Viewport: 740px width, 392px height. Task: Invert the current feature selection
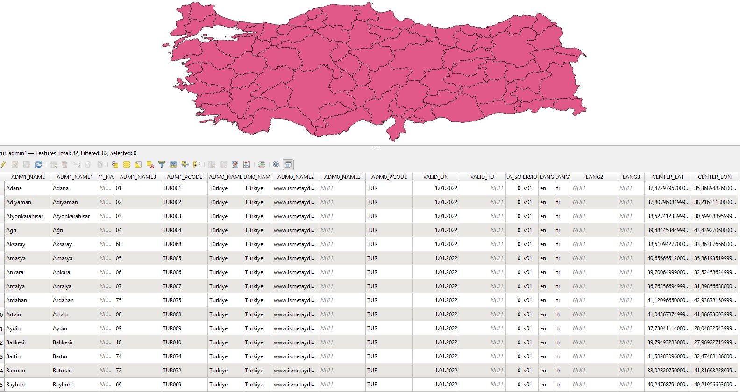coord(138,164)
